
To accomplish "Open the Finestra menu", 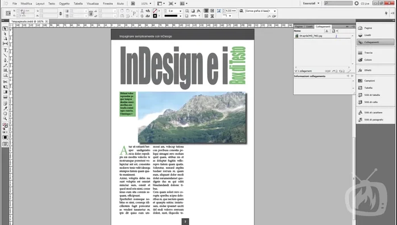I will click(x=108, y=3).
